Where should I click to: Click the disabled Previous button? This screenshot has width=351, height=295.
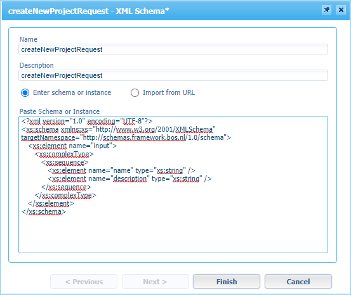84,282
